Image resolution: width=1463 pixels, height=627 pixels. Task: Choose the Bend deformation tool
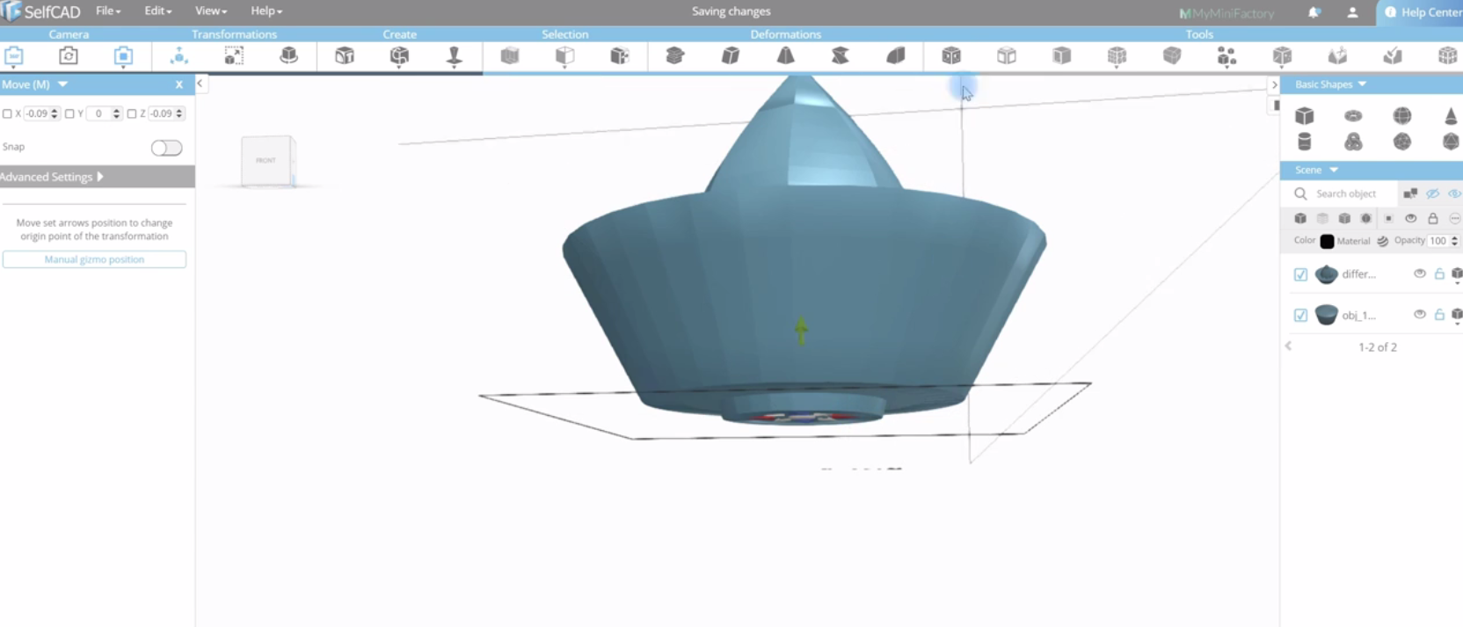(x=896, y=56)
